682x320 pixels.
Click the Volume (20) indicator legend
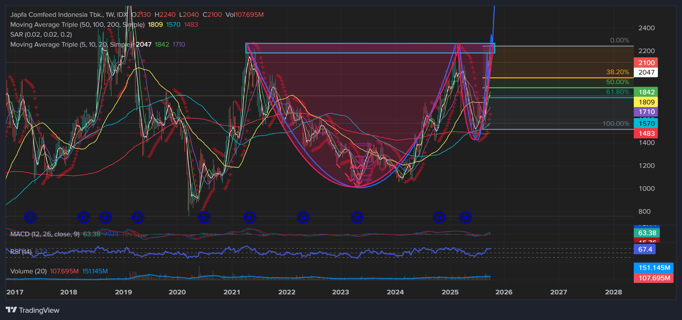pyautogui.click(x=28, y=271)
